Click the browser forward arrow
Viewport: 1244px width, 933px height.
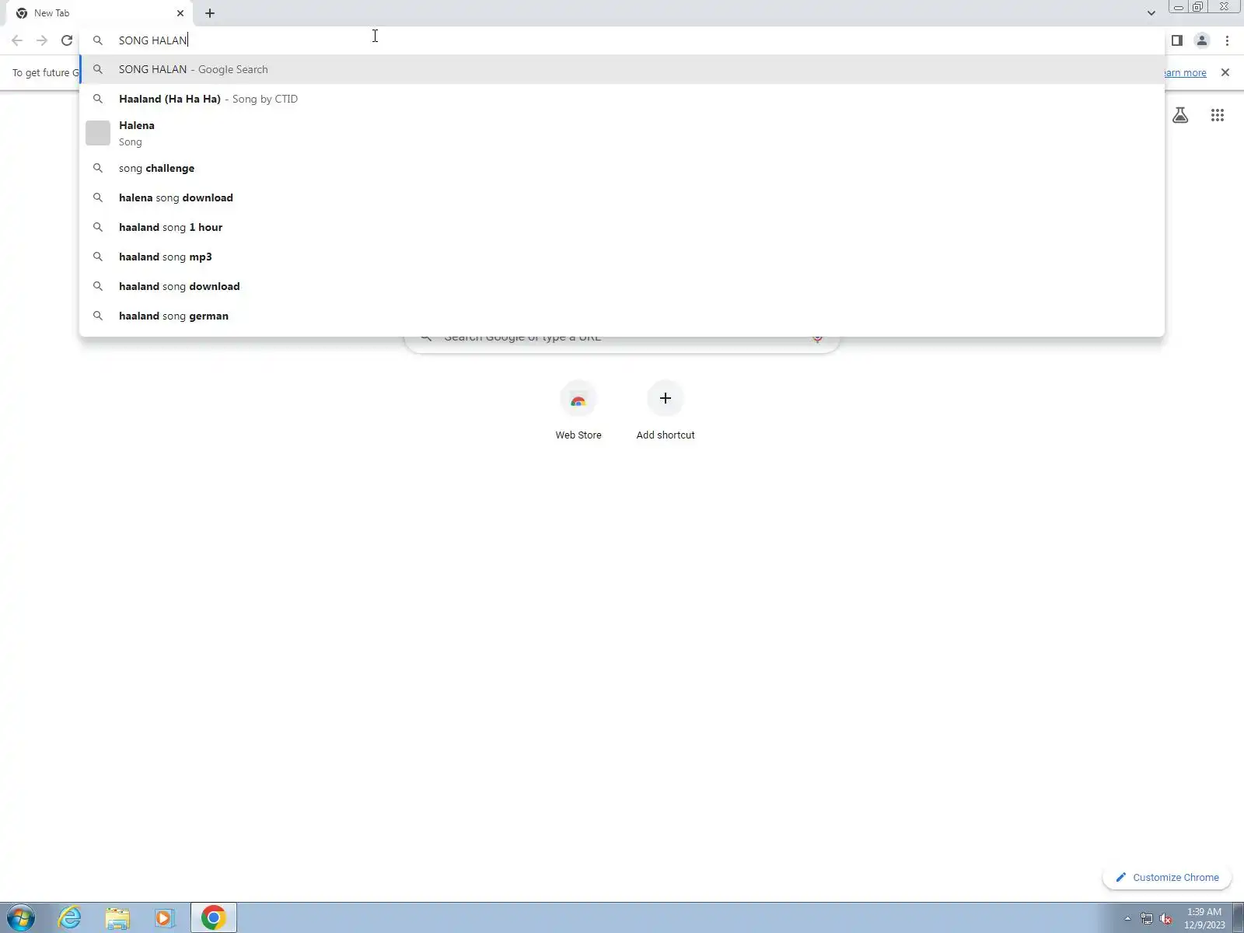[x=42, y=40]
